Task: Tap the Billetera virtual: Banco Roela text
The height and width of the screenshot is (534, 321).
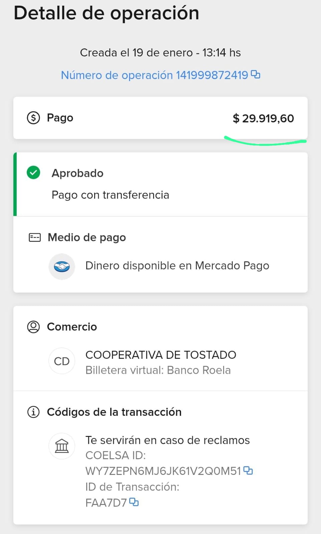Action: [158, 370]
